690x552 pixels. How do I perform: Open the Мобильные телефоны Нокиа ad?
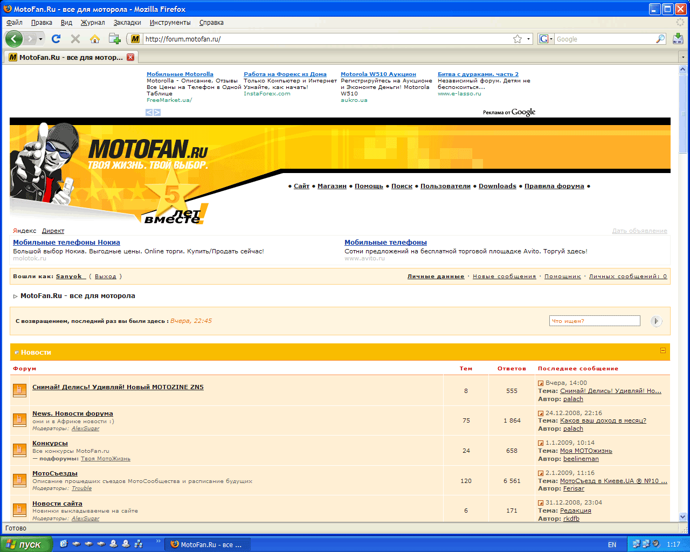click(66, 243)
